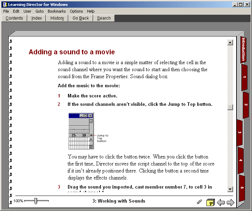Select chapter 4 side tab
This screenshot has width=252, height=211.
click(240, 160)
